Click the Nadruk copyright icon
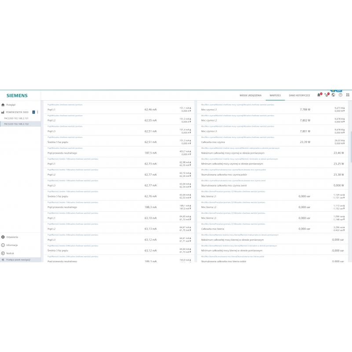This screenshot has height=352, width=352. pos(3,253)
